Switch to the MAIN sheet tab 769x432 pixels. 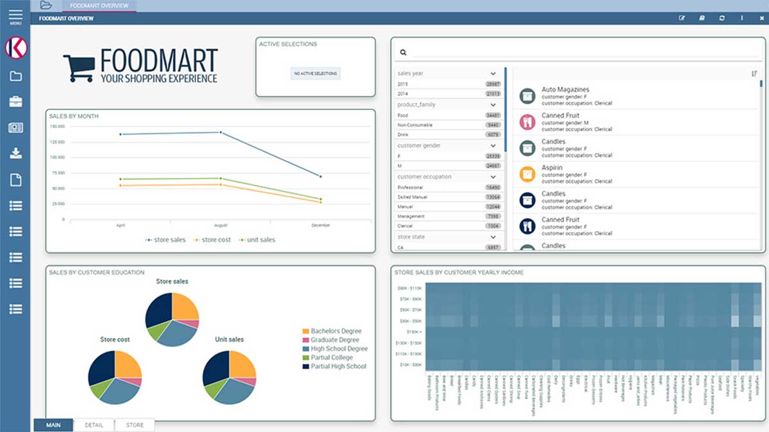[53, 425]
